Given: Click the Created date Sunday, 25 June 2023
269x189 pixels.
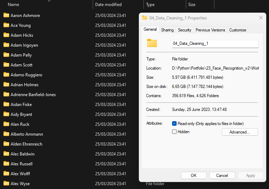Looking at the screenshot, I should point(199,110).
